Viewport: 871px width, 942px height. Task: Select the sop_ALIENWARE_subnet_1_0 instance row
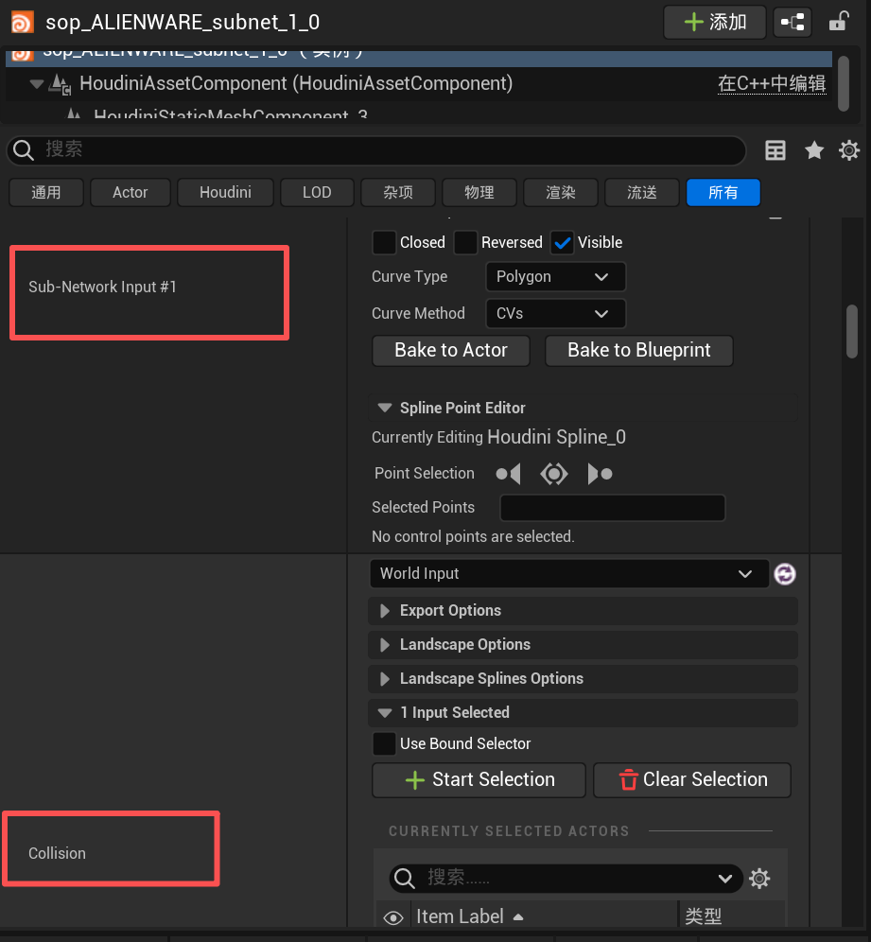click(x=419, y=58)
